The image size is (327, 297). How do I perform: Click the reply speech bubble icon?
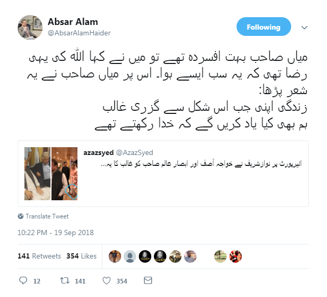coord(23,280)
